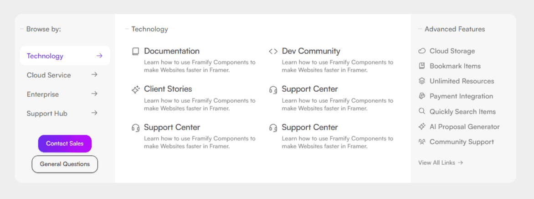Click the Dev Community code brackets icon
Image resolution: width=534 pixels, height=199 pixels.
pyautogui.click(x=273, y=52)
